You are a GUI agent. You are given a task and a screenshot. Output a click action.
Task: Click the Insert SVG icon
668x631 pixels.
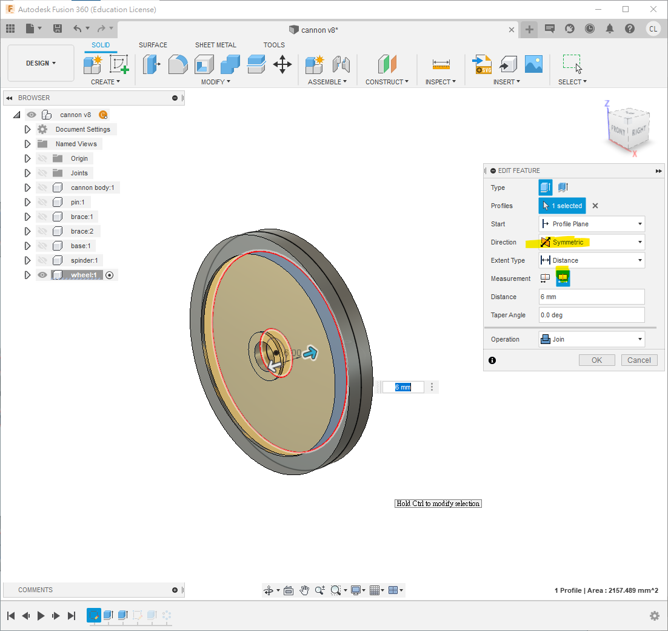(483, 64)
